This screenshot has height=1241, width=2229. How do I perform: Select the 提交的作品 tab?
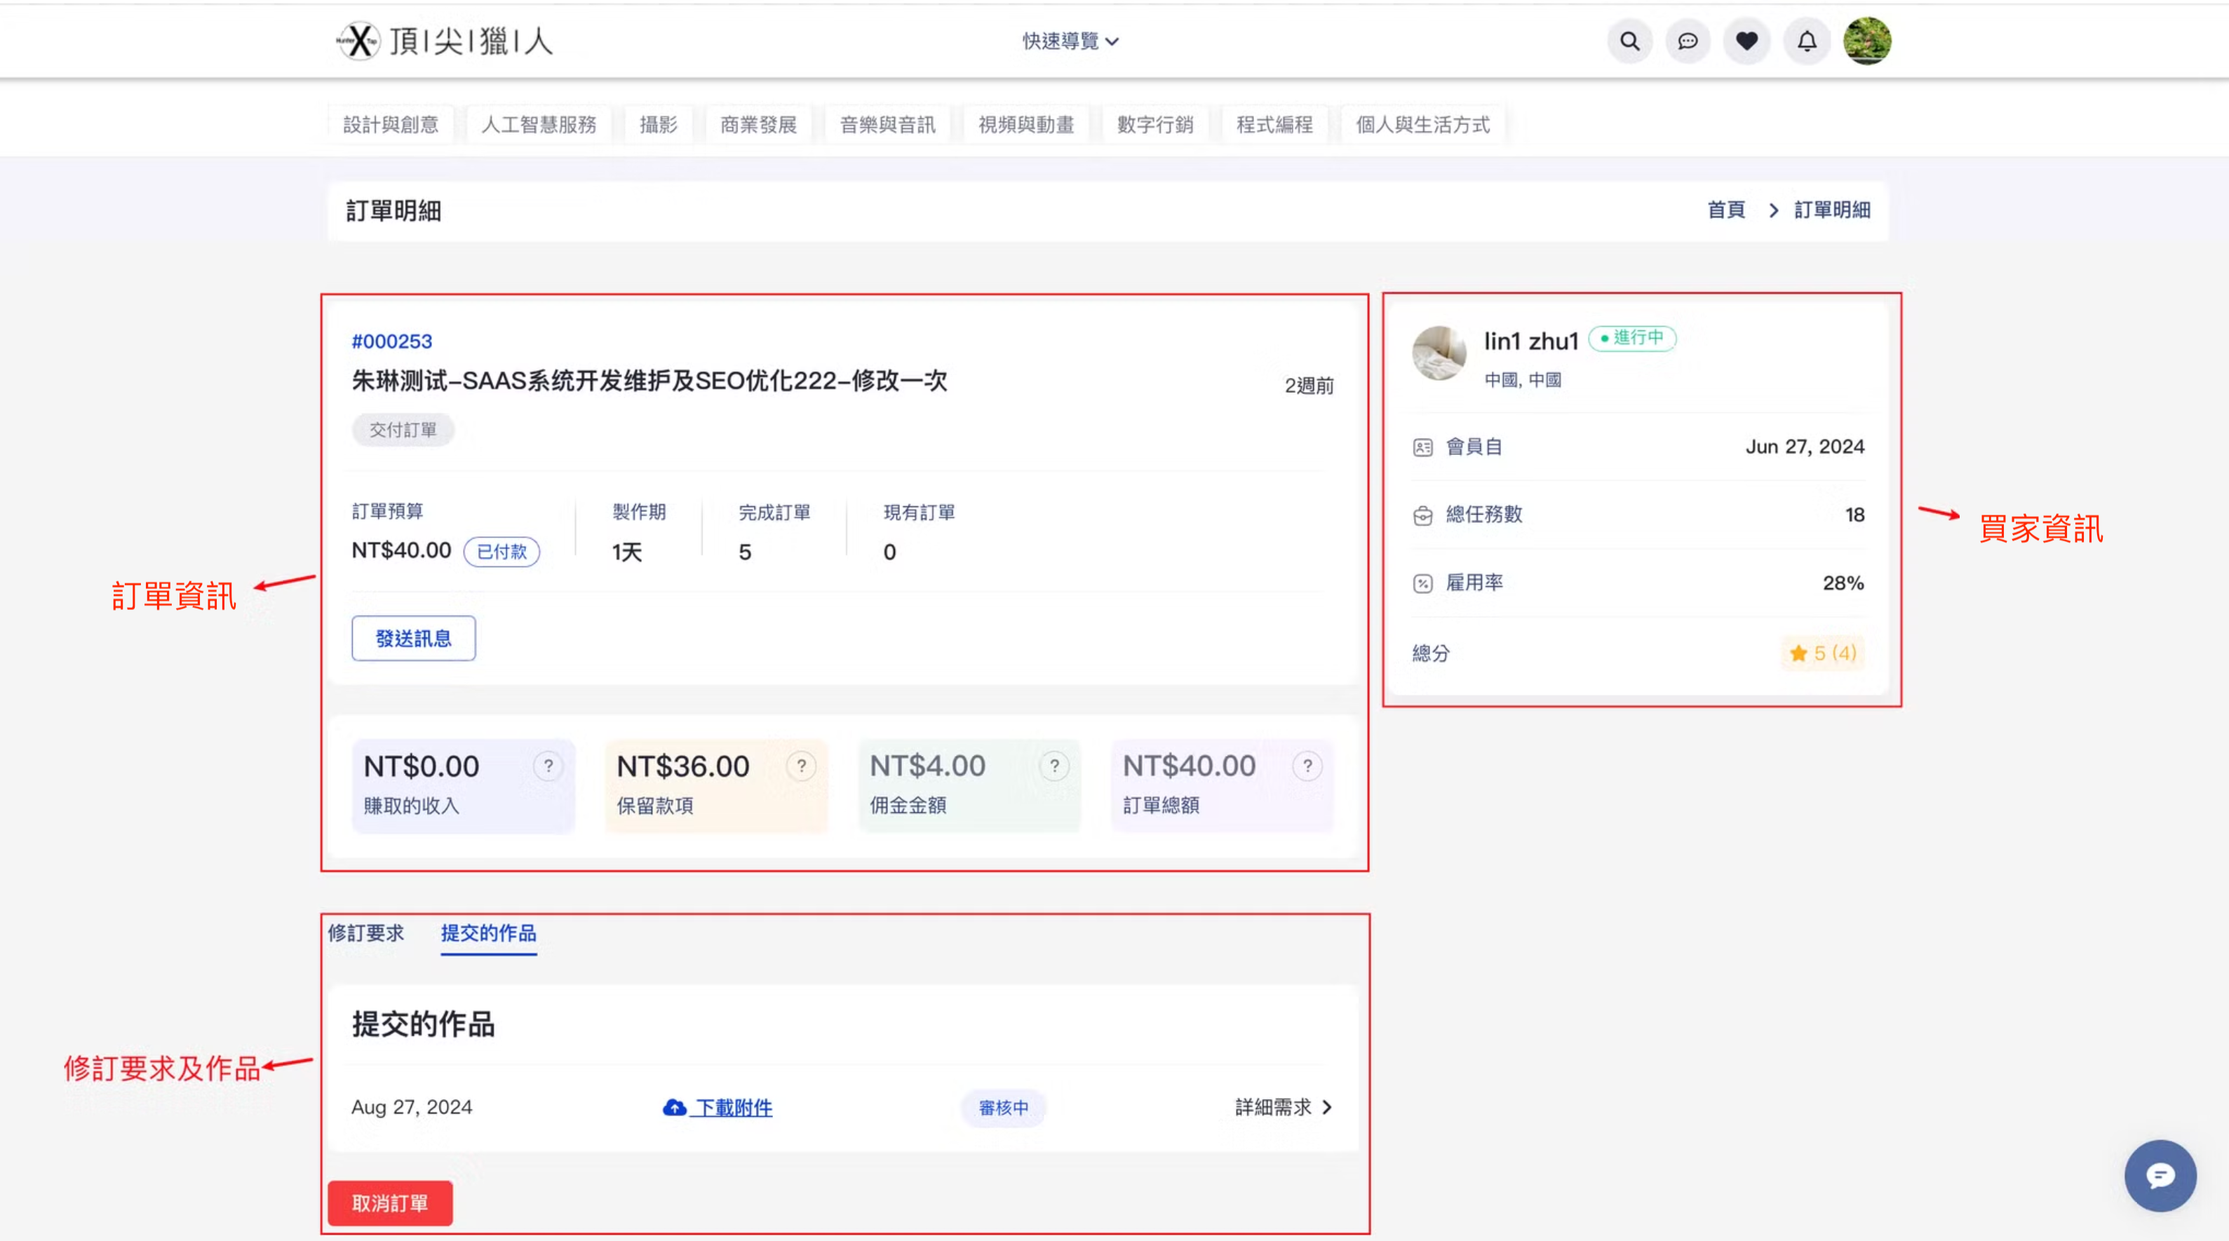point(488,933)
